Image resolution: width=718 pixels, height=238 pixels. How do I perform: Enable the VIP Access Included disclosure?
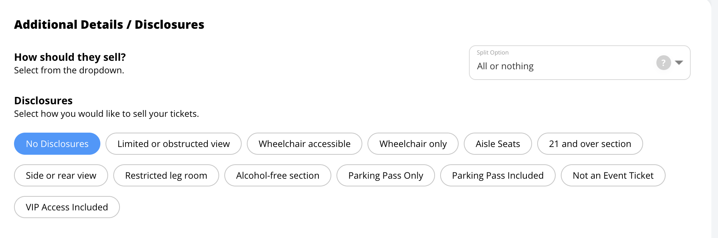(x=66, y=207)
